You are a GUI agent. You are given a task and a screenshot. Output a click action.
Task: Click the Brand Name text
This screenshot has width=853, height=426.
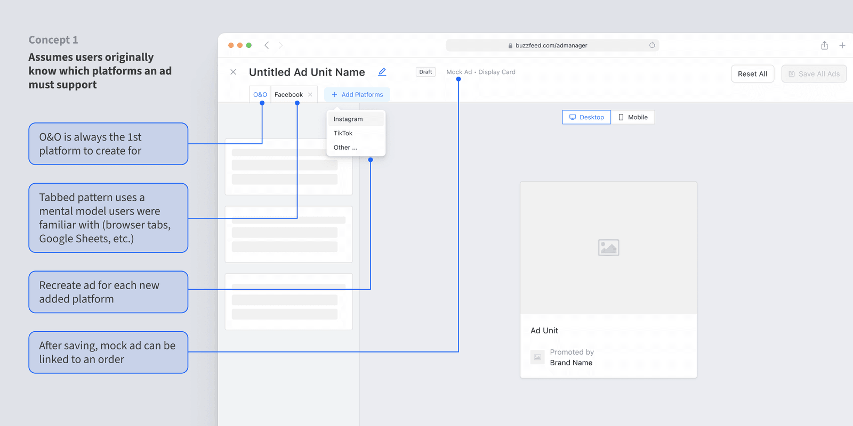pyautogui.click(x=571, y=363)
